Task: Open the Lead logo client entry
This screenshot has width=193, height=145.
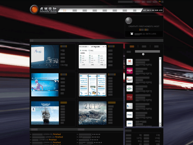Action: pos(130,80)
